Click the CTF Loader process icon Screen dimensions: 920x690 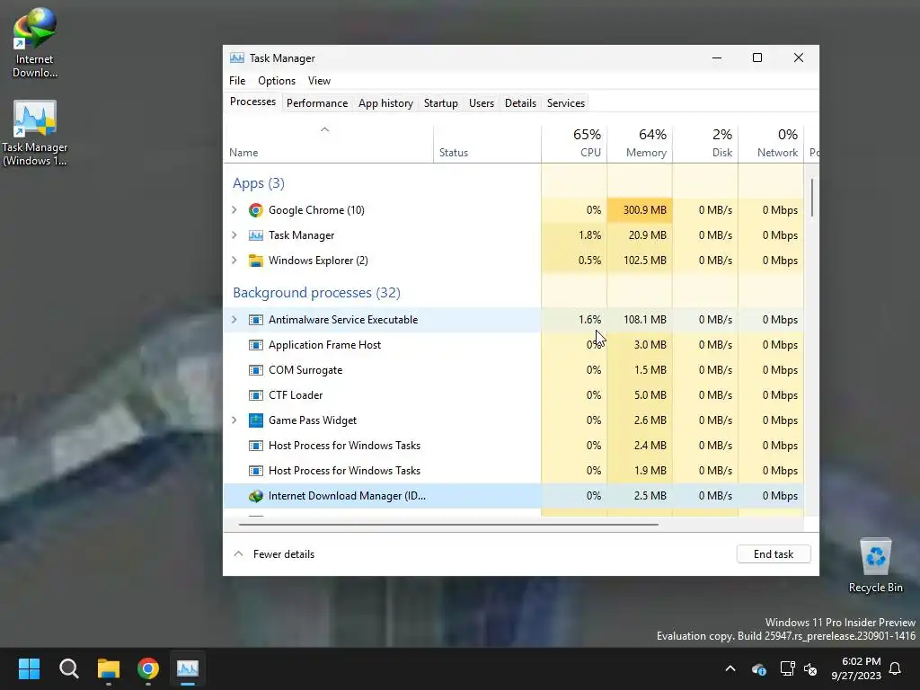(255, 395)
